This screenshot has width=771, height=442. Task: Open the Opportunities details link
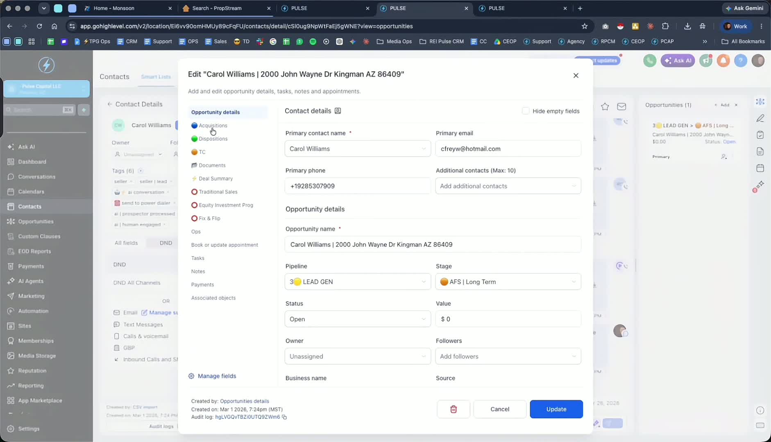click(245, 401)
